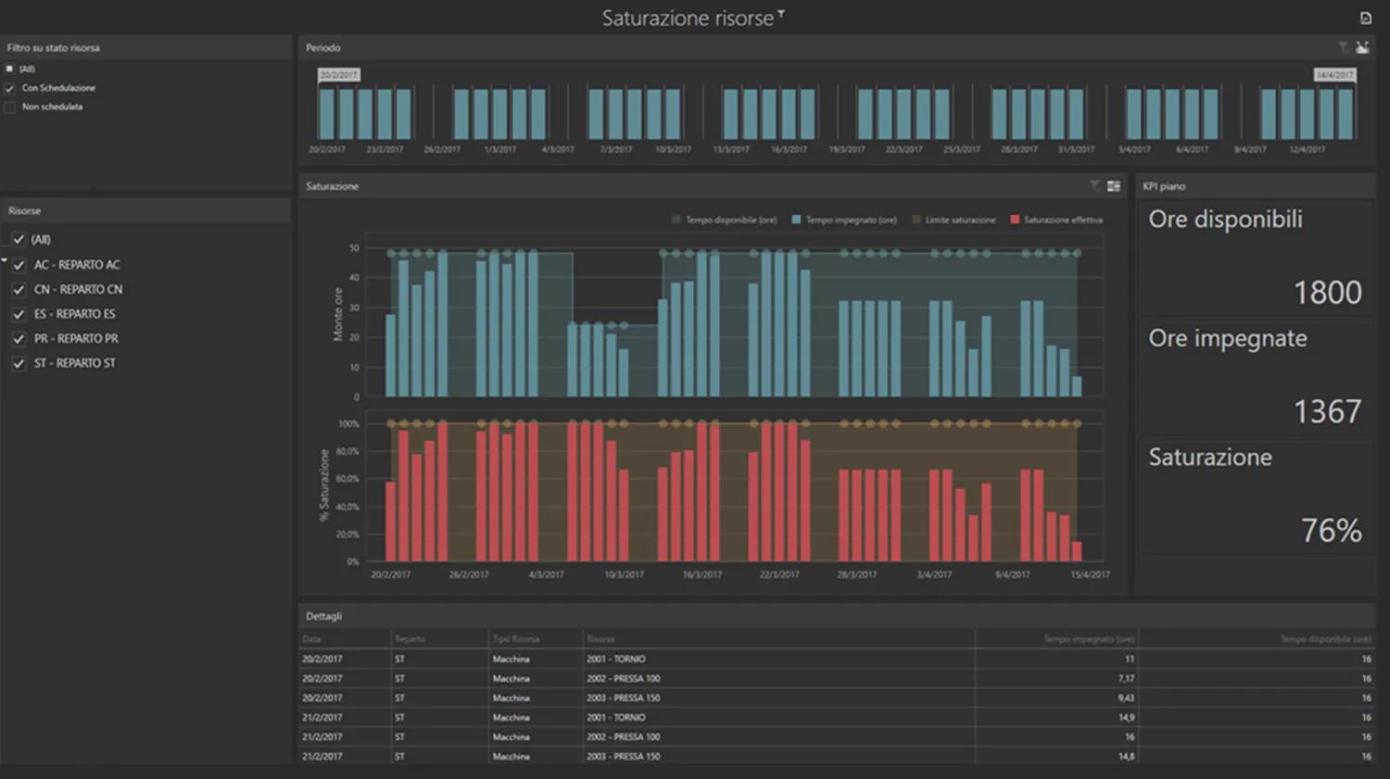Select the 14/4/2017 end marker on period range
The image size is (1390, 779).
(x=1335, y=75)
